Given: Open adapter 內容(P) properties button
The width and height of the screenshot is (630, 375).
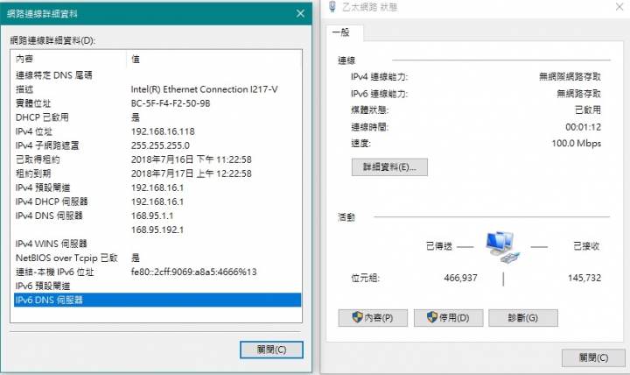Looking at the screenshot, I should click(373, 318).
